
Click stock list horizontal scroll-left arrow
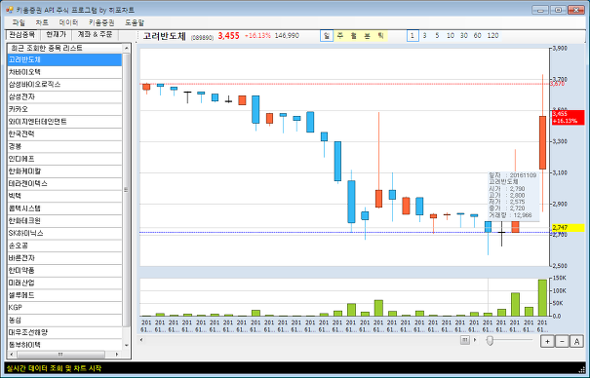(x=12, y=354)
